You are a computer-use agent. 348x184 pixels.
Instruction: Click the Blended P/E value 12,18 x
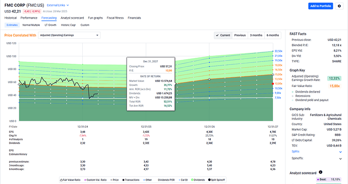click(337, 45)
